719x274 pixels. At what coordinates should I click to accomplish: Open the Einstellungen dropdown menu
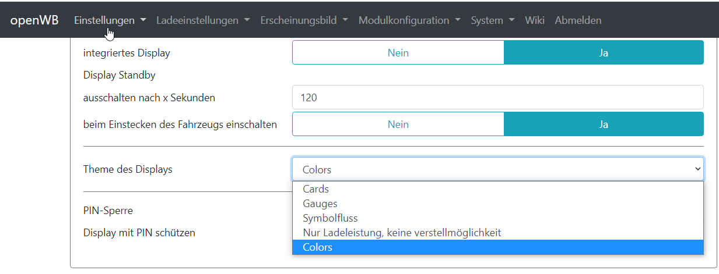[x=110, y=20]
